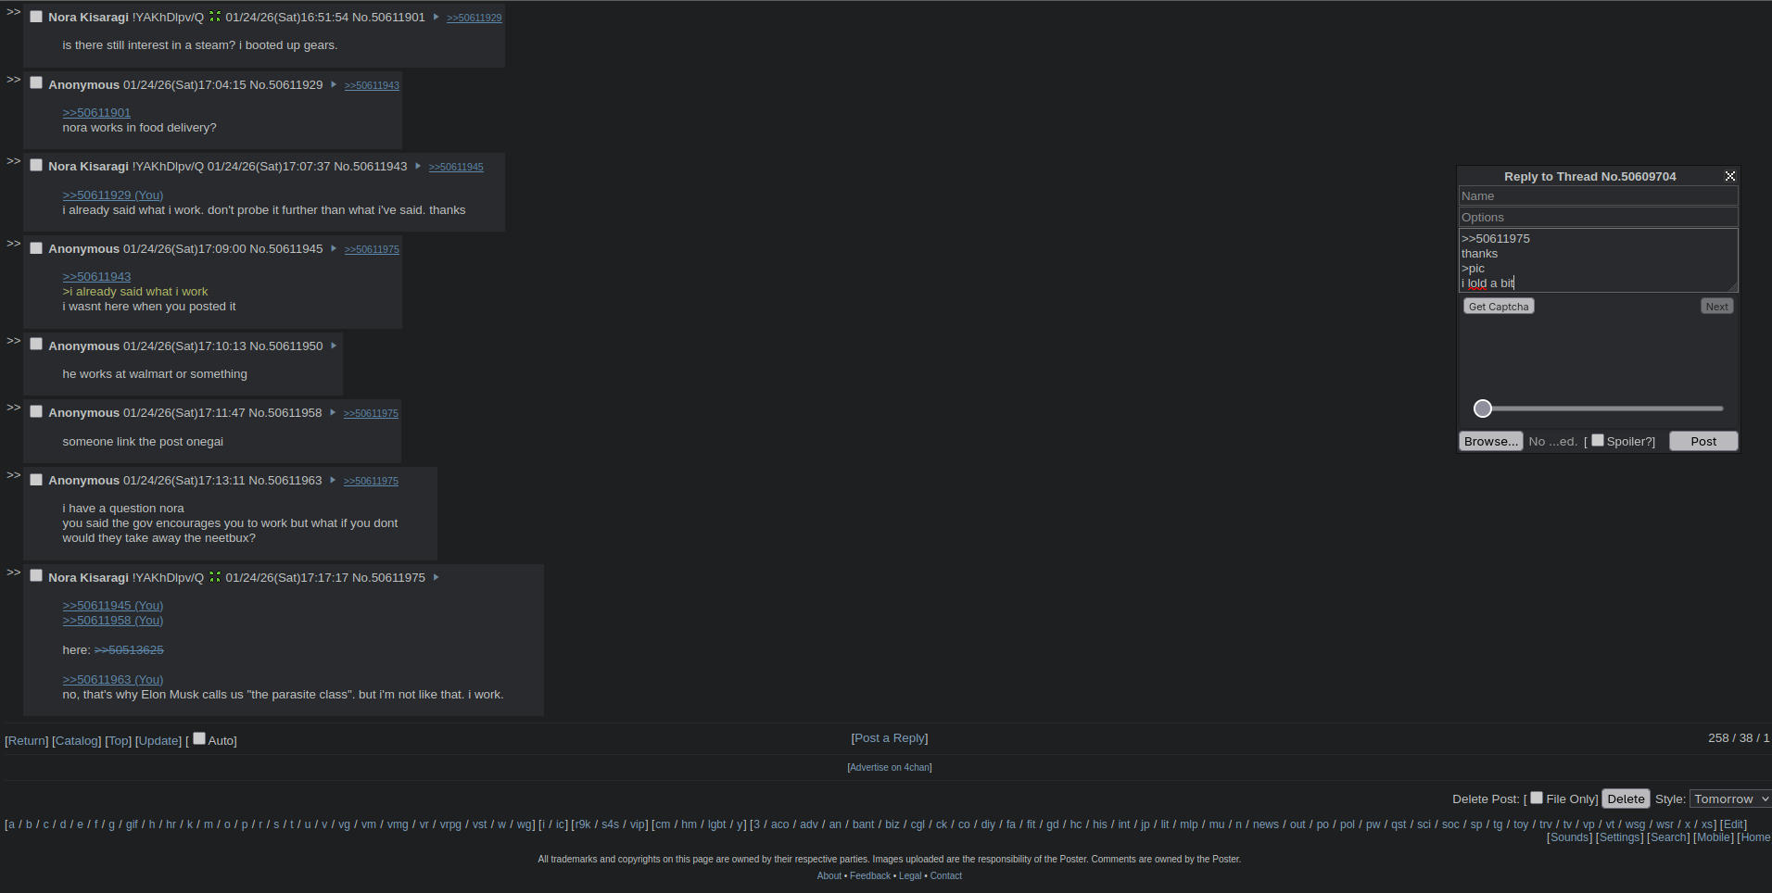Follow the >>50611963 (You) quote link

pos(113,680)
